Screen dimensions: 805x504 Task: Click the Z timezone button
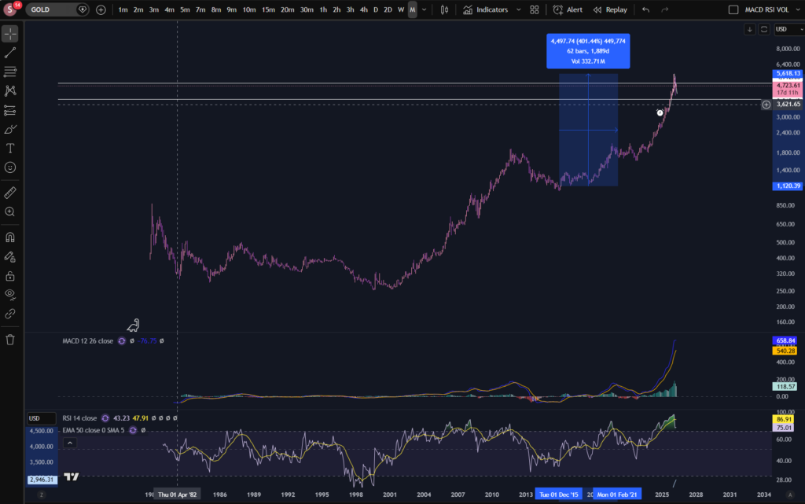[x=41, y=495]
